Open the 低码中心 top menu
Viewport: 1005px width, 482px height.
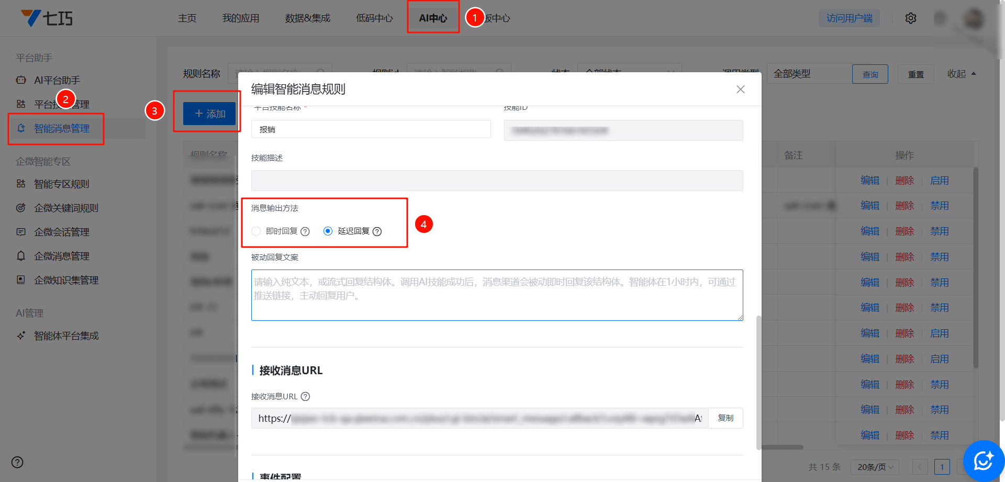[374, 18]
